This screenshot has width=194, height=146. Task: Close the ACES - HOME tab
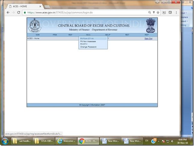tap(40, 6)
